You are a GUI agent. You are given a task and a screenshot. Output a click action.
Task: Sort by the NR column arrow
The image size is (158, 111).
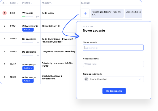coord(6,3)
